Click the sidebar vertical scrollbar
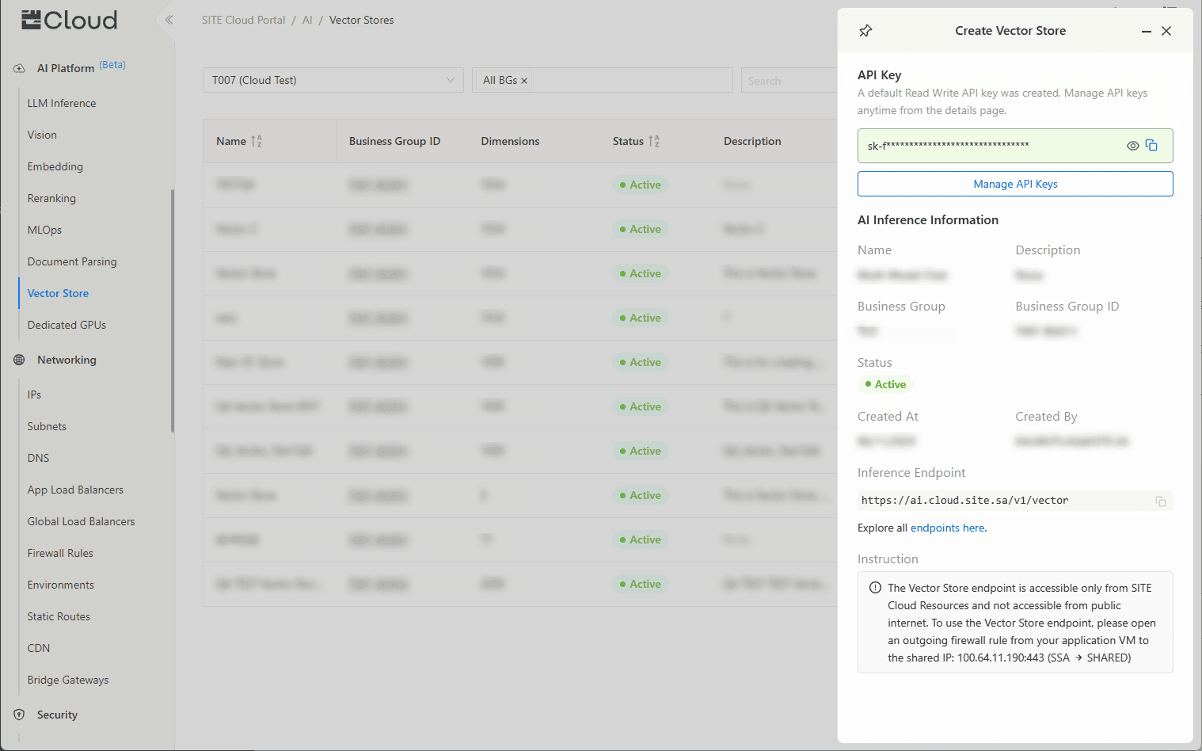This screenshot has height=751, width=1202. 172,309
